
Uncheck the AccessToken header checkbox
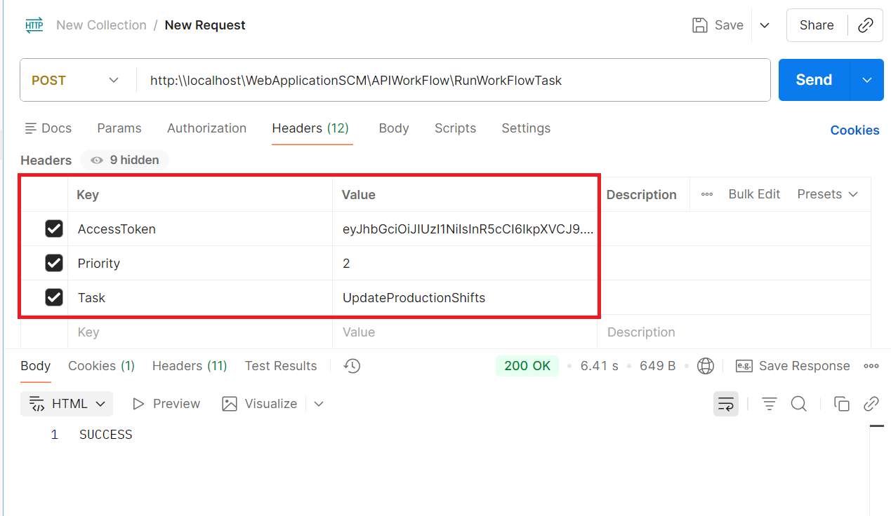click(54, 229)
